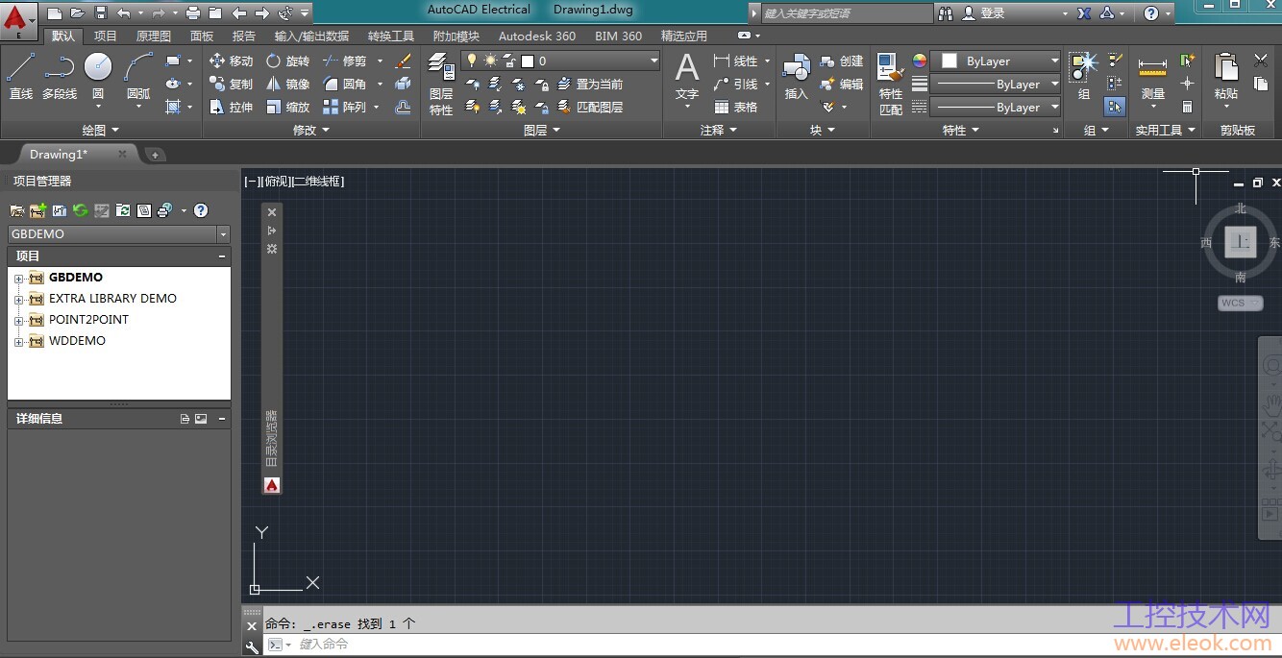This screenshot has height=658, width=1282.
Task: Click the refresh icon in Project Manager toolbar
Action: (81, 210)
